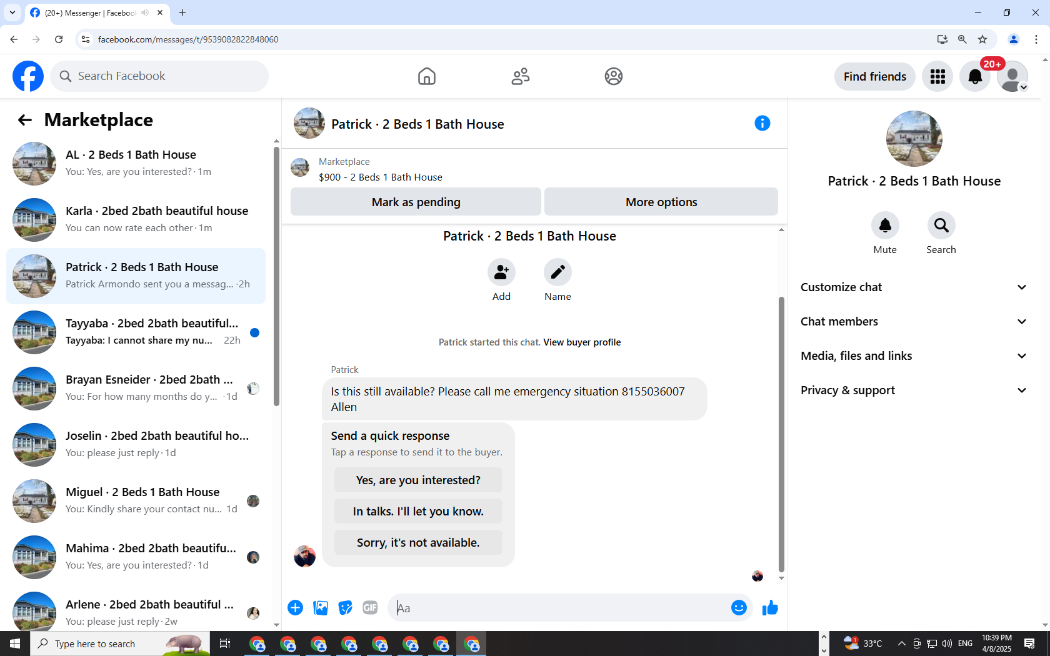Screen dimensions: 1050x656
Task: Expand Customize chat section
Action: coord(914,287)
